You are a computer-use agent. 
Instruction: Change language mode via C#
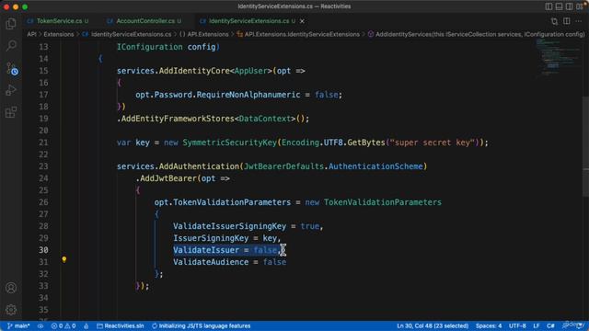550,325
